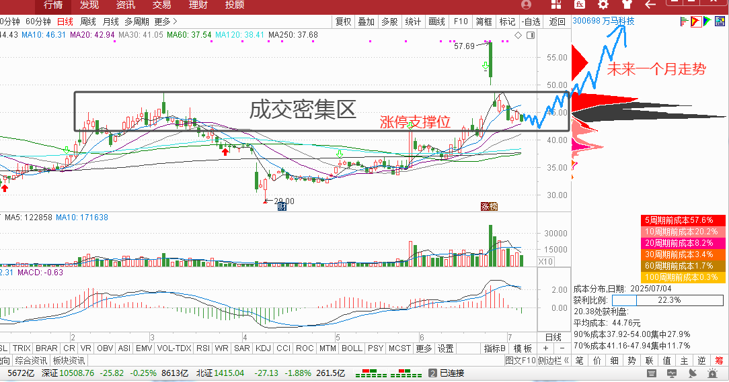The image size is (729, 382).
Task: Open 多周期 multi-period view
Action: pos(137,21)
